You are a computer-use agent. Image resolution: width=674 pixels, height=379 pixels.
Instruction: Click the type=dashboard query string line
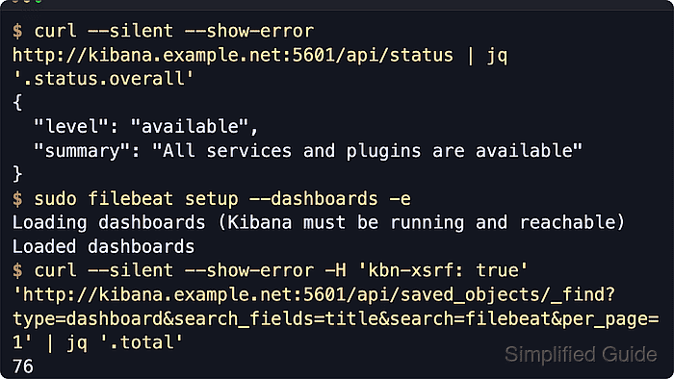(x=336, y=318)
